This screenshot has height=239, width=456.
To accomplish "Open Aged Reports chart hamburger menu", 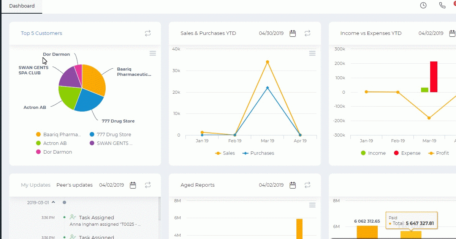I will (x=312, y=205).
